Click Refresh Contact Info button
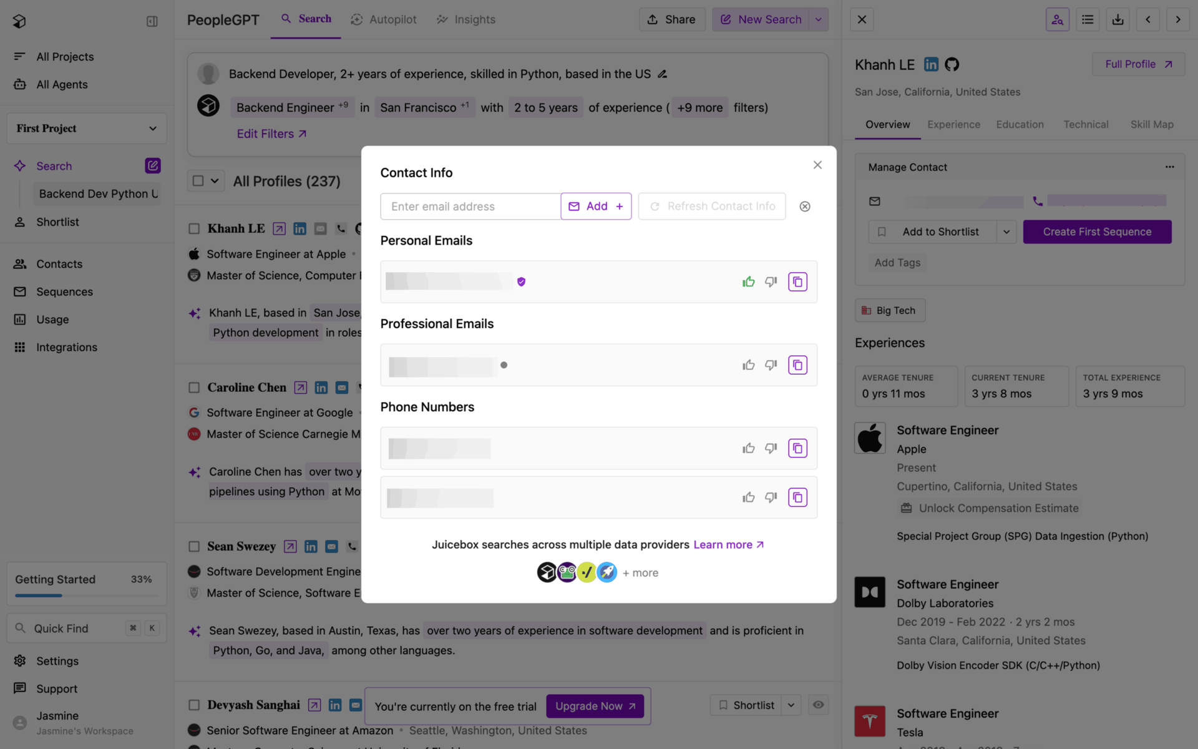The width and height of the screenshot is (1198, 749). coord(712,207)
